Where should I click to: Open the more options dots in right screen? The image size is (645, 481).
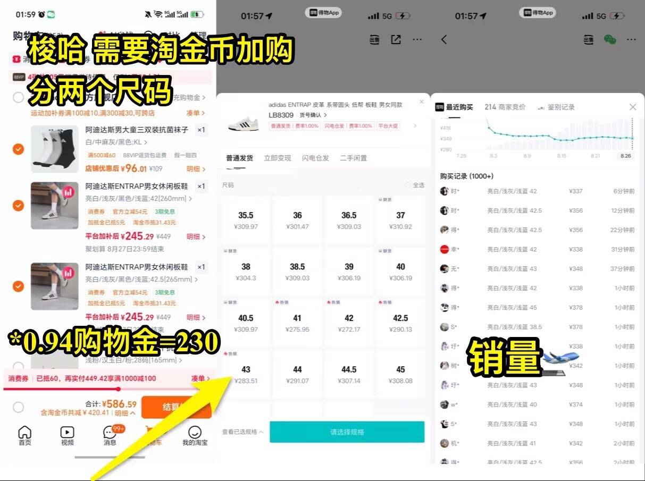tap(631, 39)
